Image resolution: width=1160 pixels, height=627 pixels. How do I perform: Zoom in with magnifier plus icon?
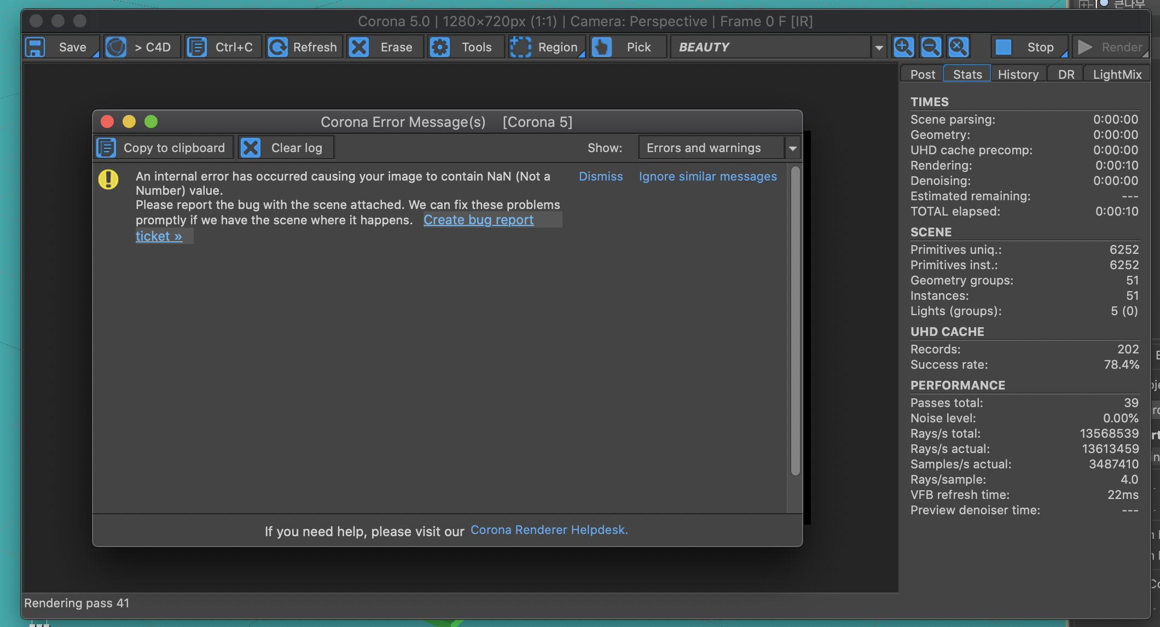click(x=903, y=47)
